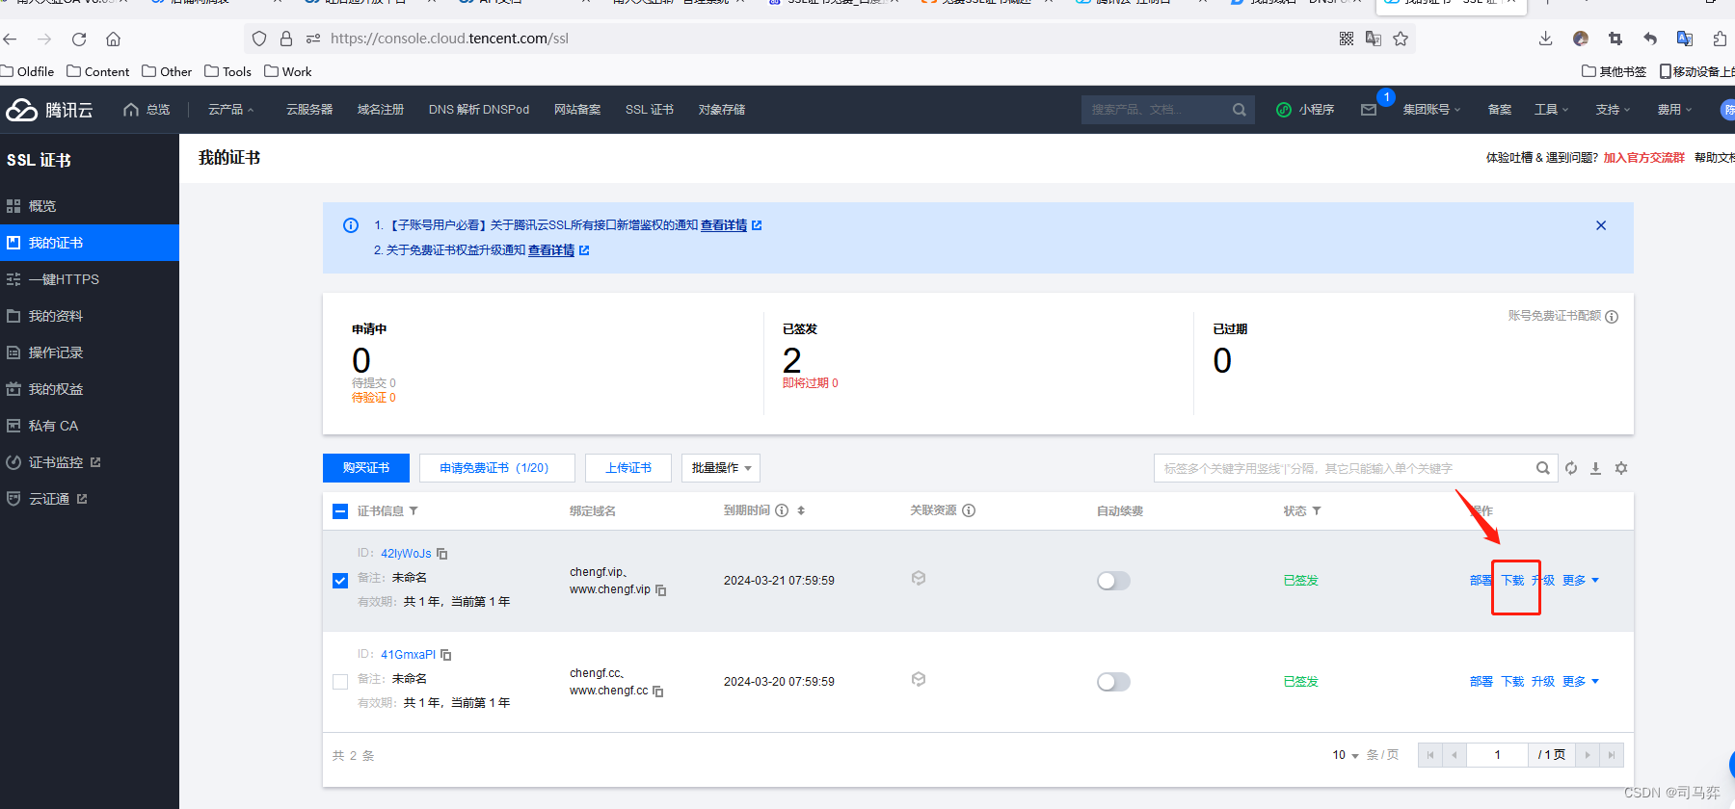Click 加入官方交流群 link

[x=1644, y=158]
